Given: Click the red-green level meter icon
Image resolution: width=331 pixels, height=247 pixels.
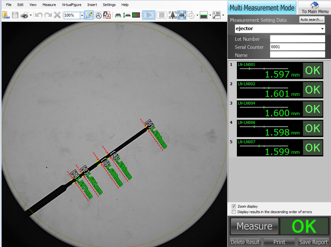Looking at the screenshot, I should (x=136, y=15).
